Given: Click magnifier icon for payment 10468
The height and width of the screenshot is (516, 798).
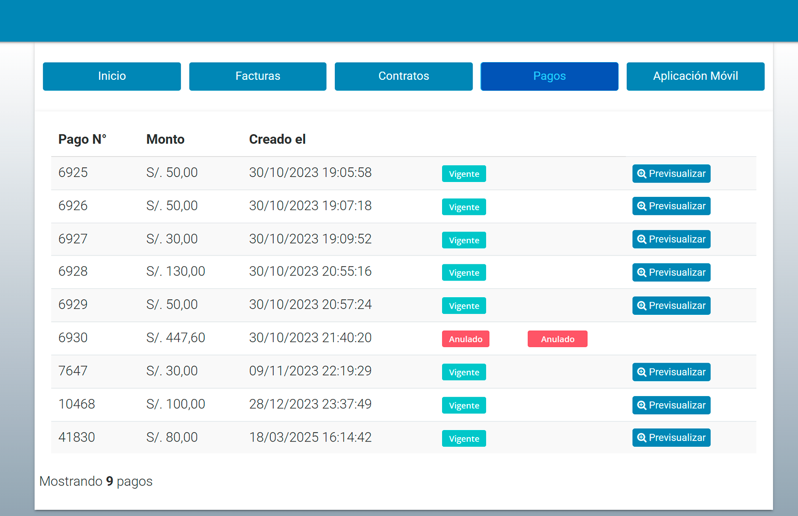Looking at the screenshot, I should (642, 406).
